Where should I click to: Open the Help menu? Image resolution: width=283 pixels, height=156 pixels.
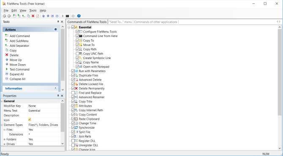click(x=43, y=11)
